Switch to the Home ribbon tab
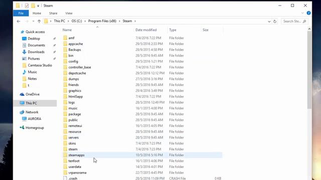Screen dimensions: 321x180 coord(37,13)
